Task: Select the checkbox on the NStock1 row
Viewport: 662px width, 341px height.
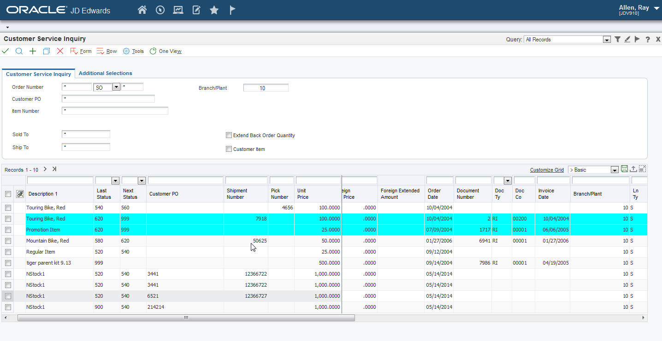Action: [x=8, y=274]
